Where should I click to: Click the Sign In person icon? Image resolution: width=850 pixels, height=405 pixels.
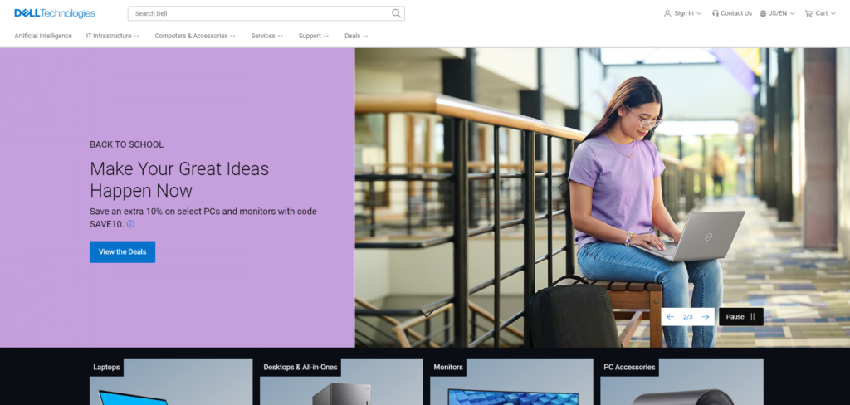point(667,13)
